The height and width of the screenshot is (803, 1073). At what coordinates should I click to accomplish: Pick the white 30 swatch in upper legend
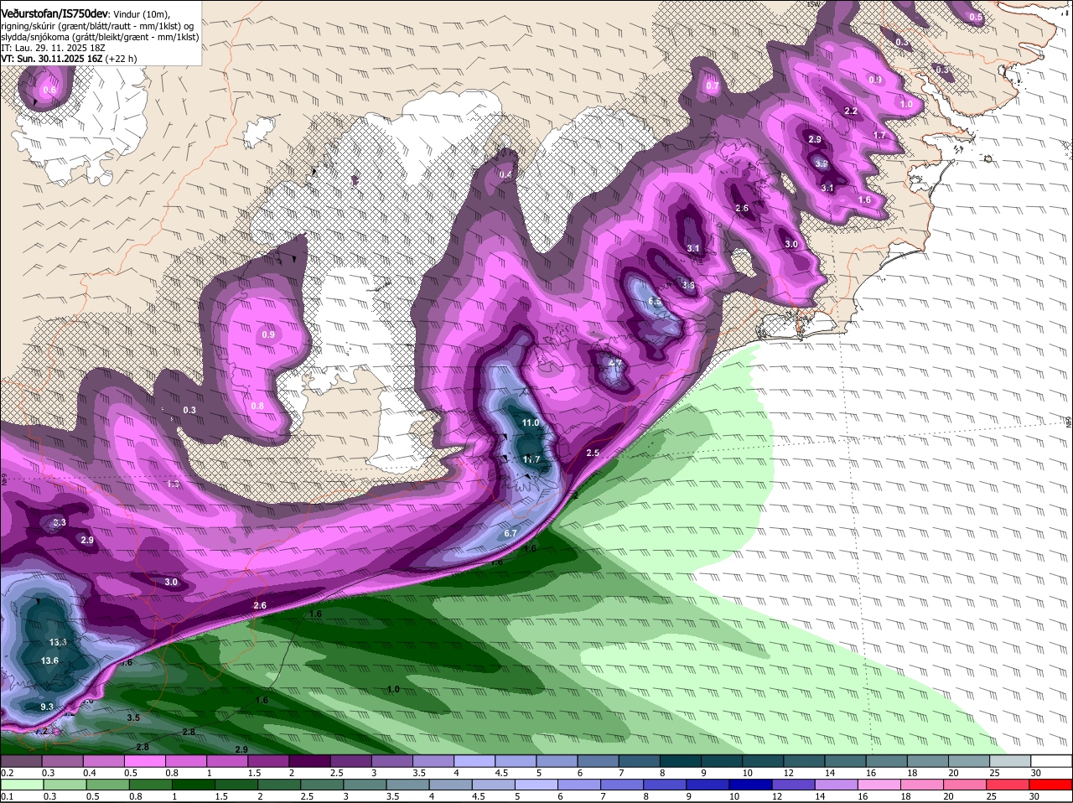point(1052,761)
